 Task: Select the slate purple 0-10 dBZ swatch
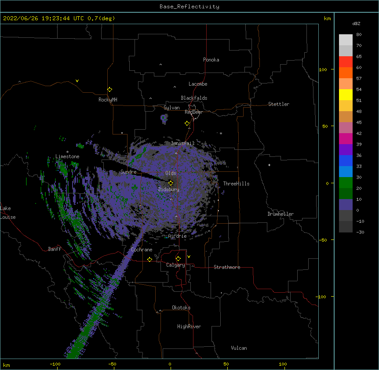coord(346,205)
